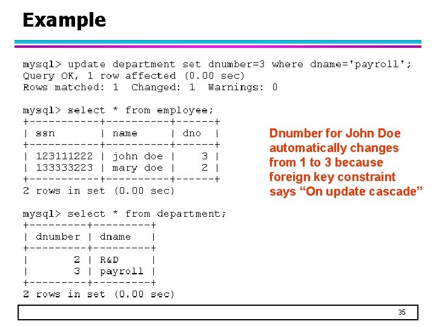Viewport: 436px width, 327px height.
Task: Click "from 1 to 3 because" annotation line
Action: click(326, 162)
